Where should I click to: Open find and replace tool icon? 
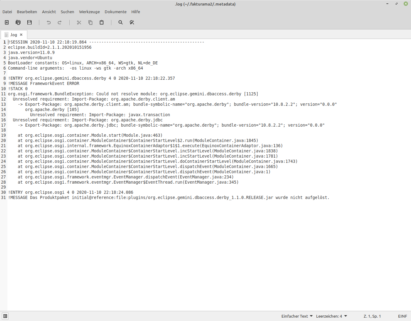132,22
